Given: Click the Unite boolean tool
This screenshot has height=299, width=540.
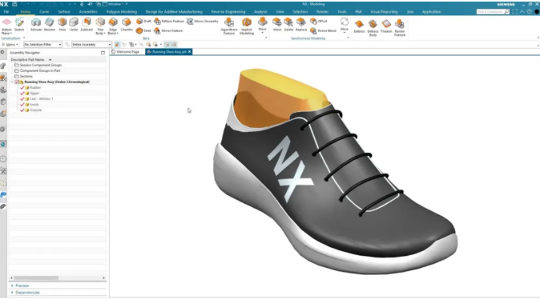Looking at the screenshot, I should [74, 25].
